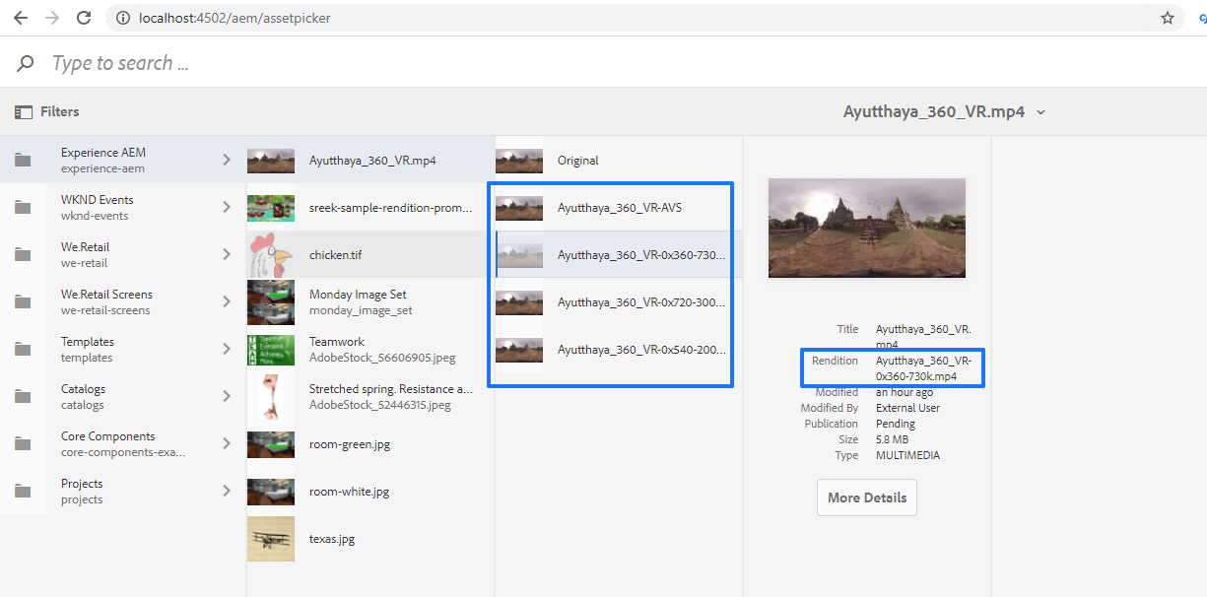
Task: Expand the WKND Events folder chevron
Action: (227, 207)
